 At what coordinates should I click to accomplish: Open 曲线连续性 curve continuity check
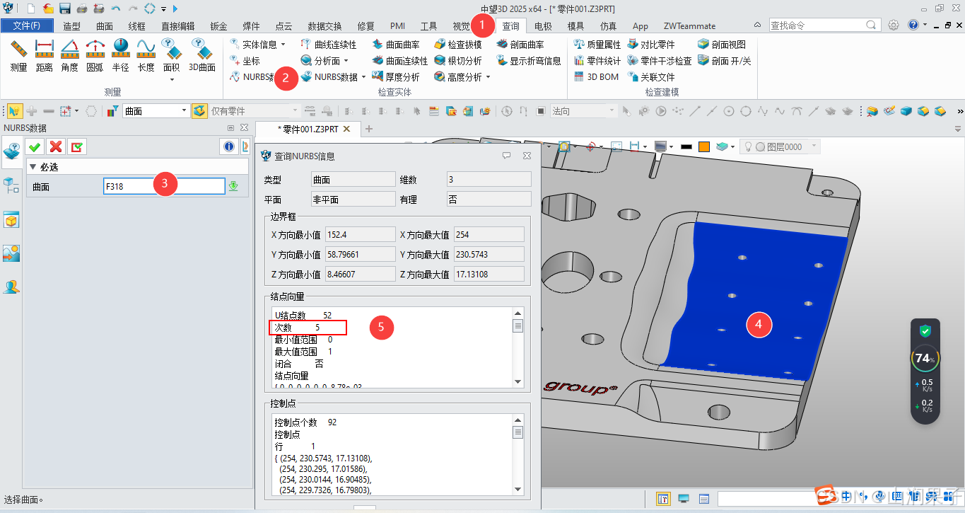[x=329, y=45]
